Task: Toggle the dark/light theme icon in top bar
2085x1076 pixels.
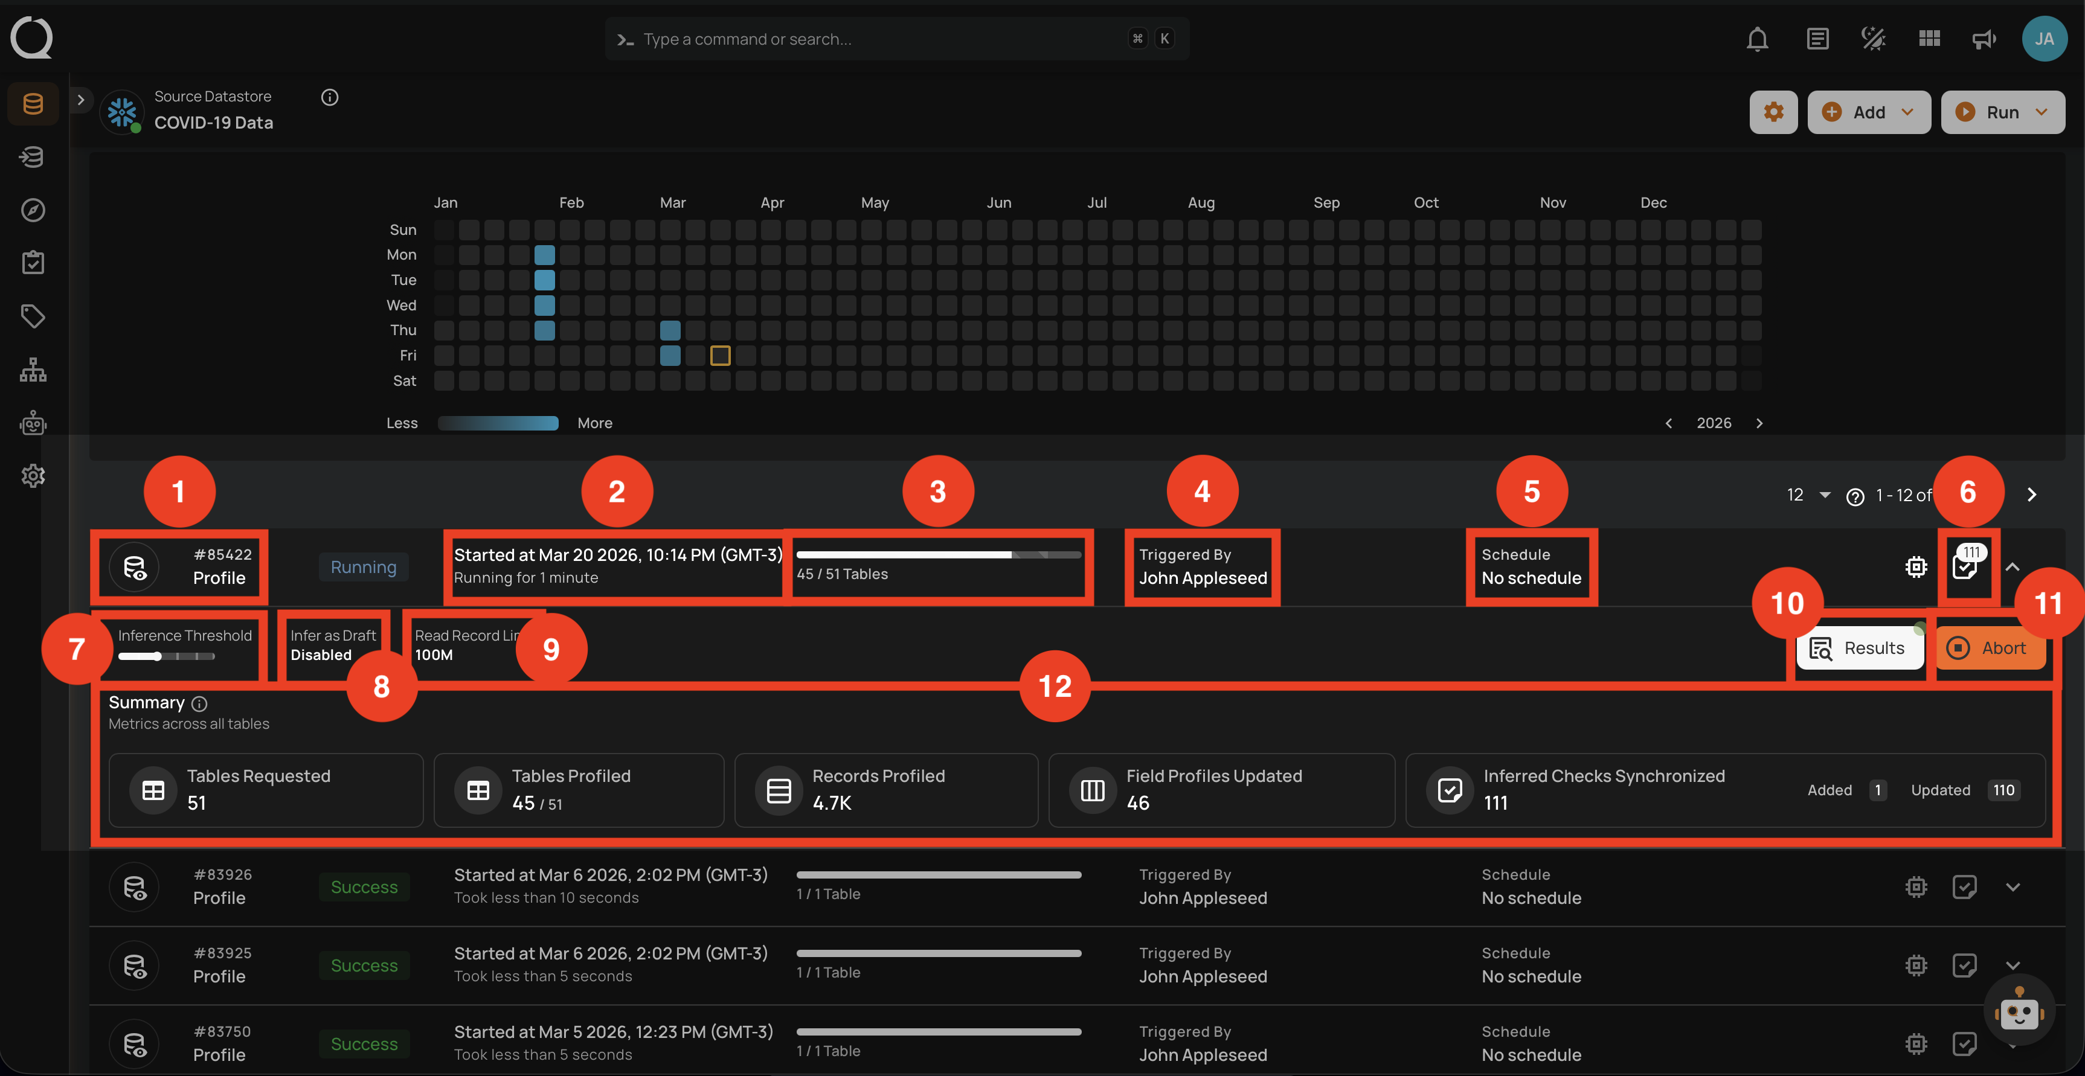Action: [x=1873, y=38]
